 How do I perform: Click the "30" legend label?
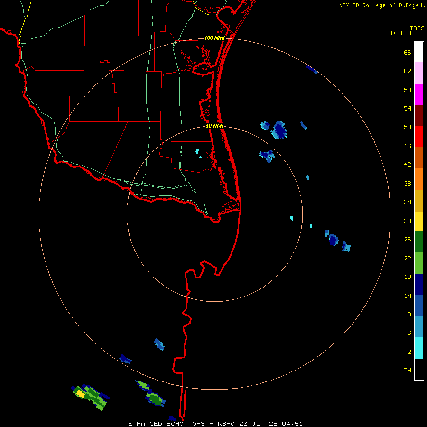pos(408,221)
